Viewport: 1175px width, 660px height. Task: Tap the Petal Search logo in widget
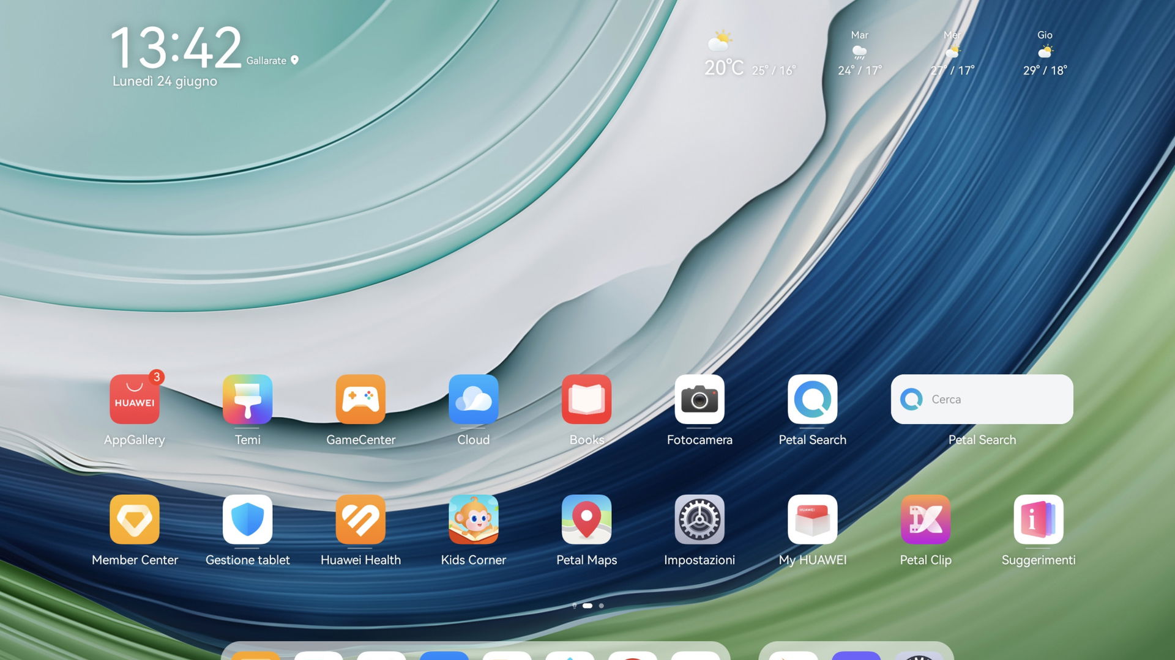pyautogui.click(x=911, y=399)
